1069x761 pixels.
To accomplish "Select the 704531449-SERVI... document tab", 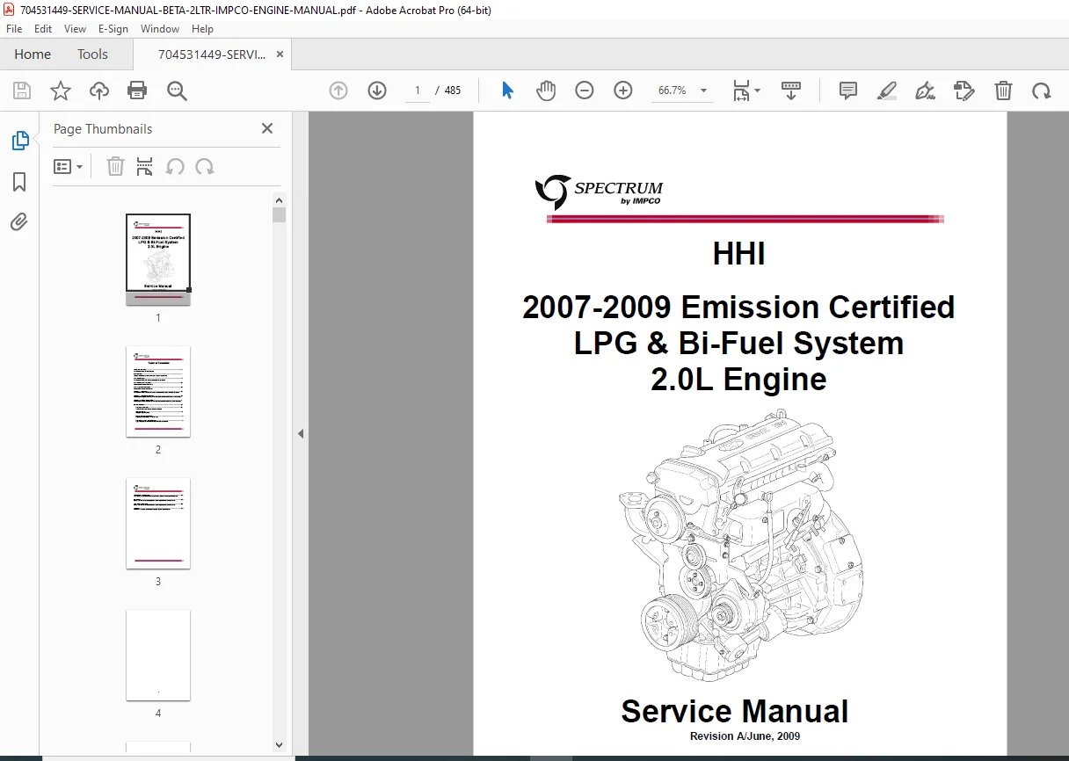I will [211, 54].
